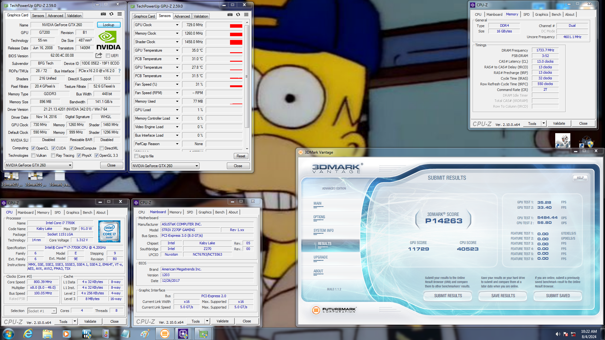
Task: Select 3dmark05 file on desktop
Action: point(35,179)
